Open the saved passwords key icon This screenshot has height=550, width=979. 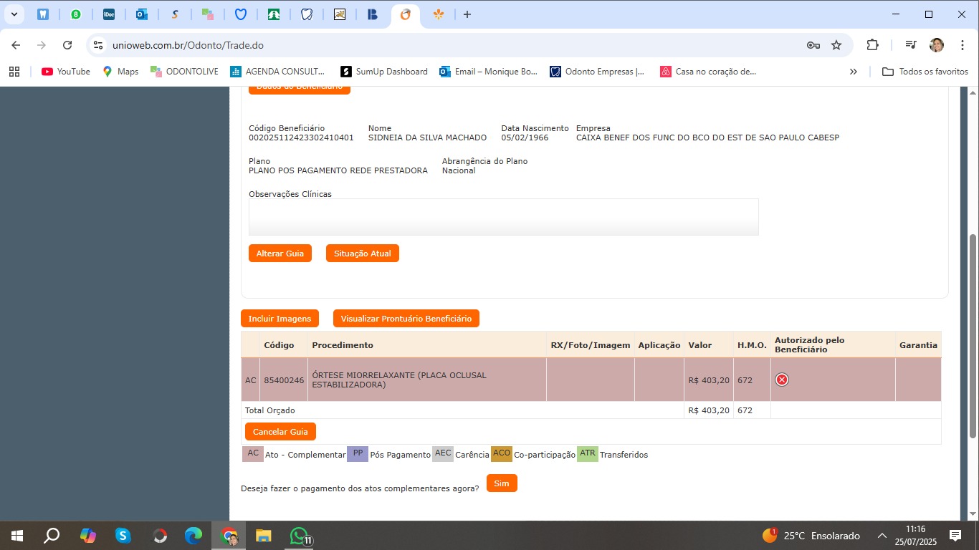[813, 45]
